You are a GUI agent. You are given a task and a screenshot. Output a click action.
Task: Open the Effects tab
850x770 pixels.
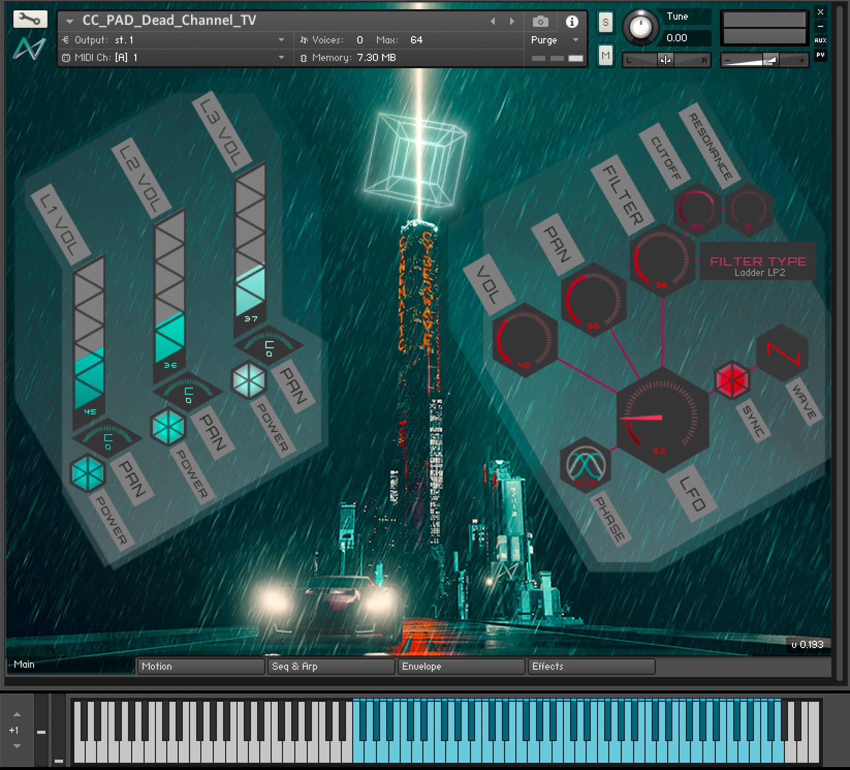coord(591,667)
